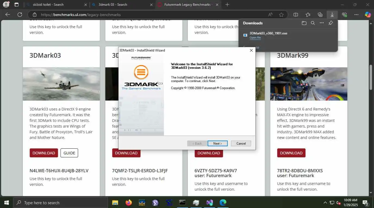Open the split screen icon
Viewport: 374px width, 208px height.
tap(296, 15)
